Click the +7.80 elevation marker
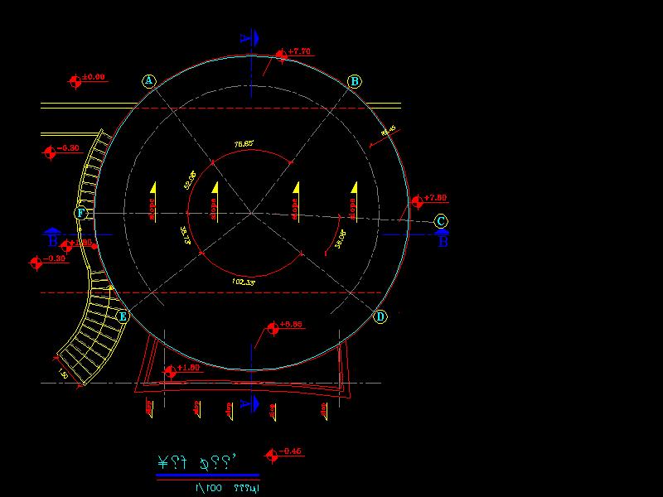Viewport: 663px width, 497px height. (x=417, y=201)
